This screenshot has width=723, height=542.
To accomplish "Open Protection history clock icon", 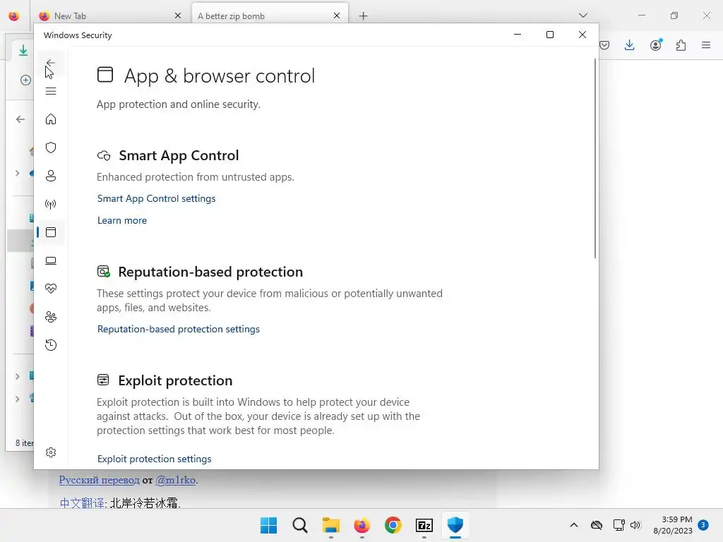I will tap(51, 345).
